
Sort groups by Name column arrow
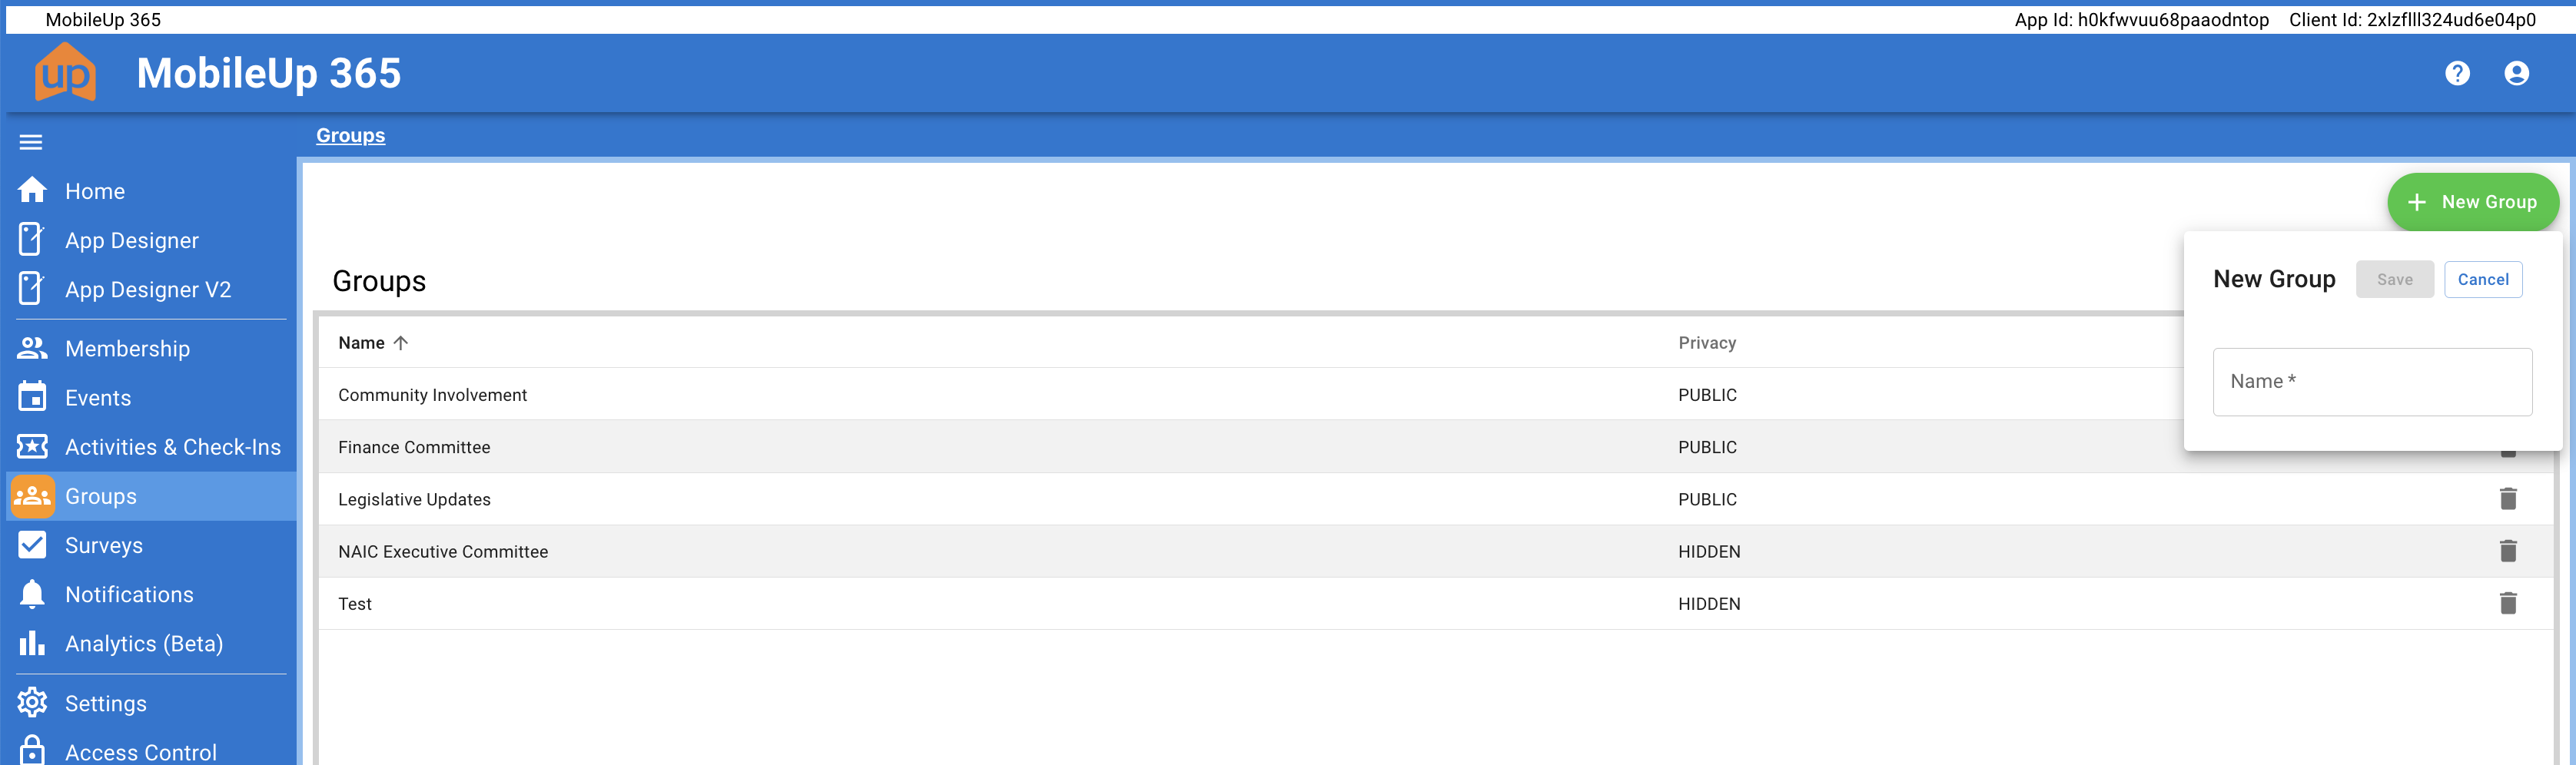[x=401, y=343]
